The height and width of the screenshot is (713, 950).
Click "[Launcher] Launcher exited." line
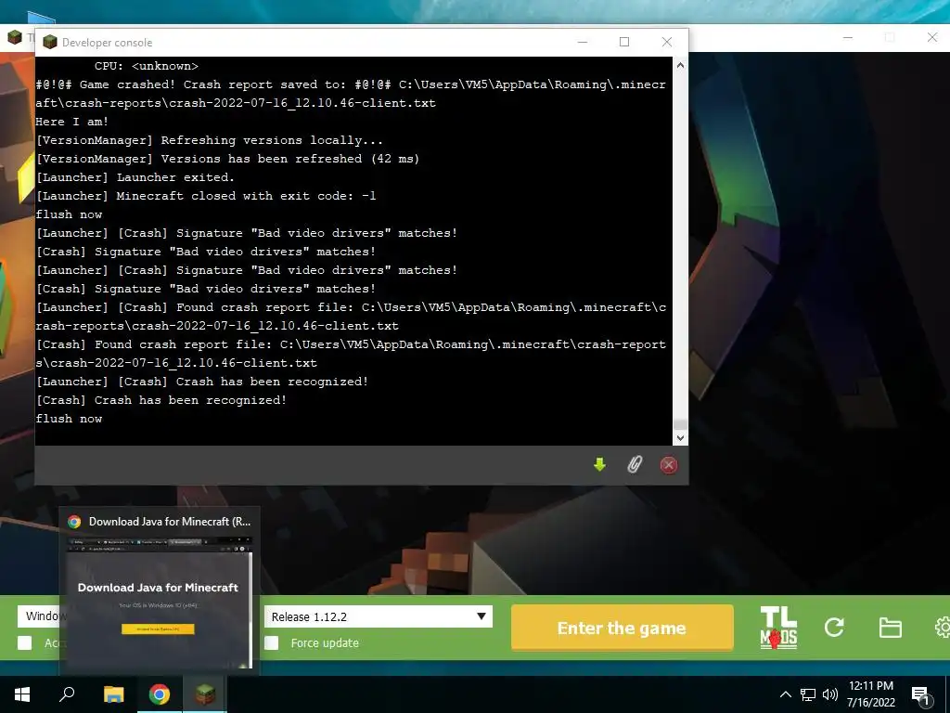coord(135,177)
